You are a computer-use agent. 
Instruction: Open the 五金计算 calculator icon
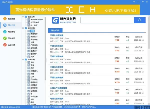pyautogui.click(x=5, y=45)
